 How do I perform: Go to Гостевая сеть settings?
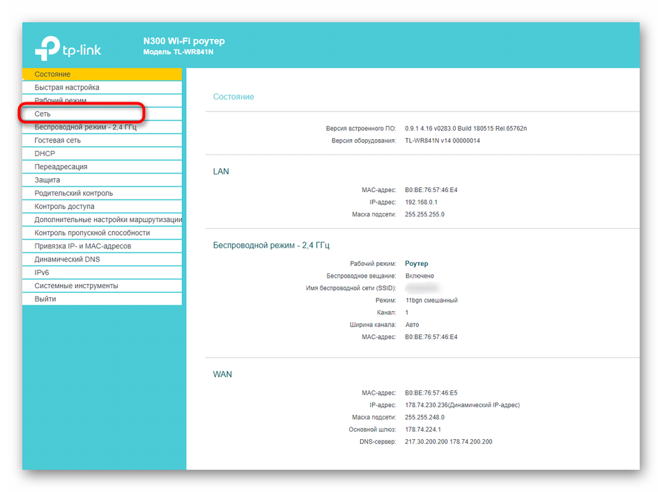click(58, 141)
